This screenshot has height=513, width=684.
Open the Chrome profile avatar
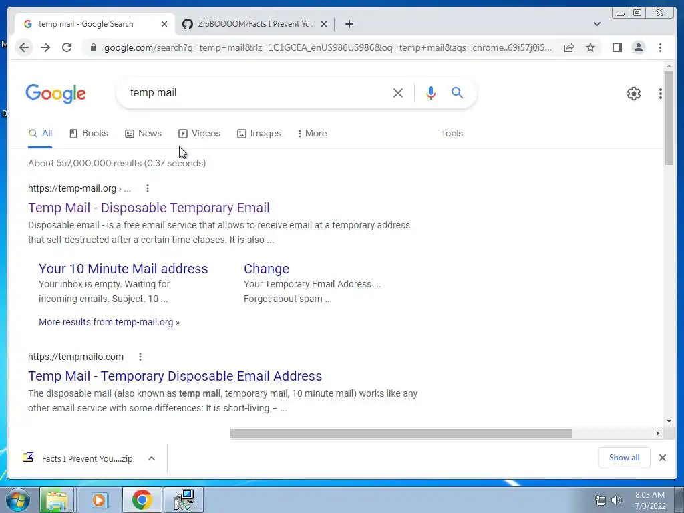[638, 47]
